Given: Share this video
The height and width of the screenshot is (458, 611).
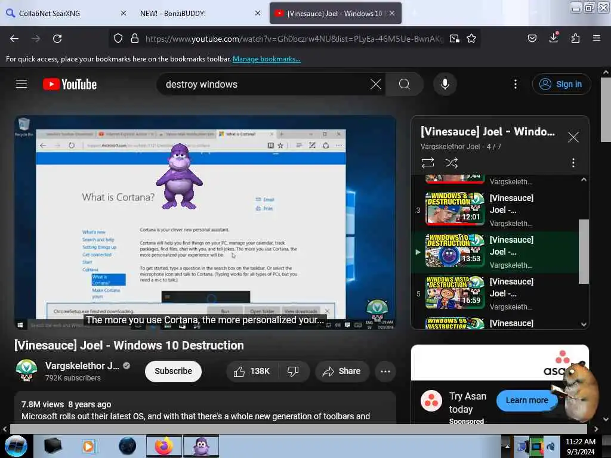Looking at the screenshot, I should (342, 371).
